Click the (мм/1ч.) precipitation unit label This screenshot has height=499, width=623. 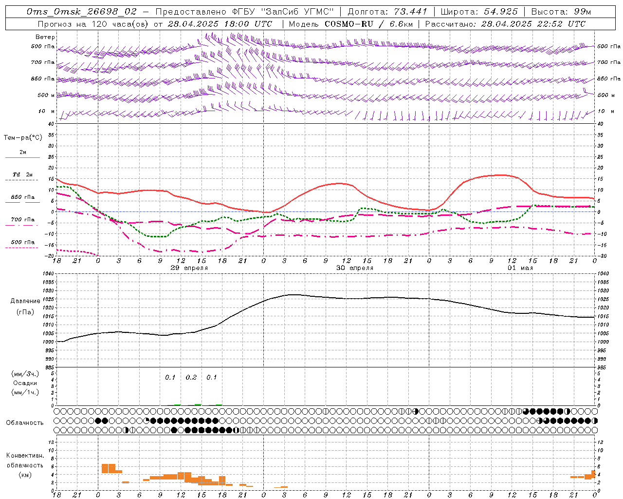pos(25,392)
